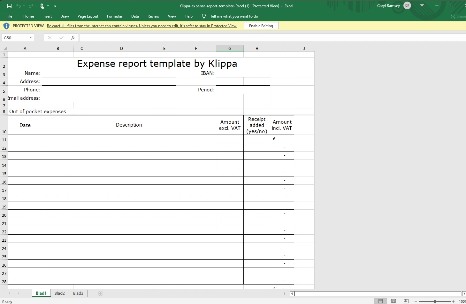Image resolution: width=466 pixels, height=304 pixels.
Task: Select column D header
Action: 121,49
